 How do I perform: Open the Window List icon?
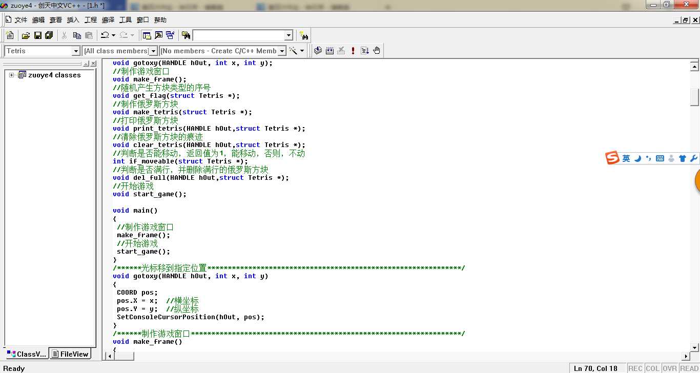170,35
